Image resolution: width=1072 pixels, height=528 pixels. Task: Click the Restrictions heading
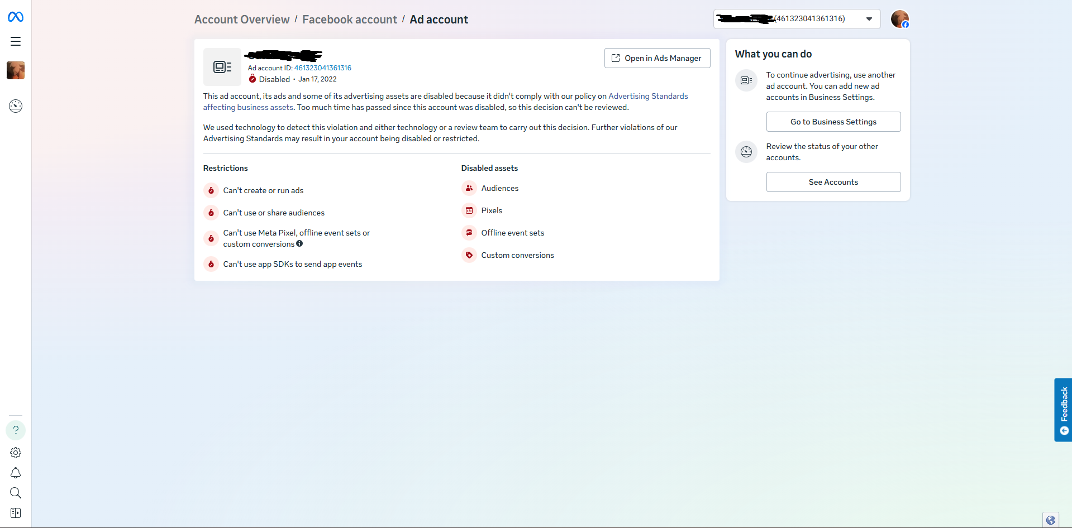[x=226, y=168]
